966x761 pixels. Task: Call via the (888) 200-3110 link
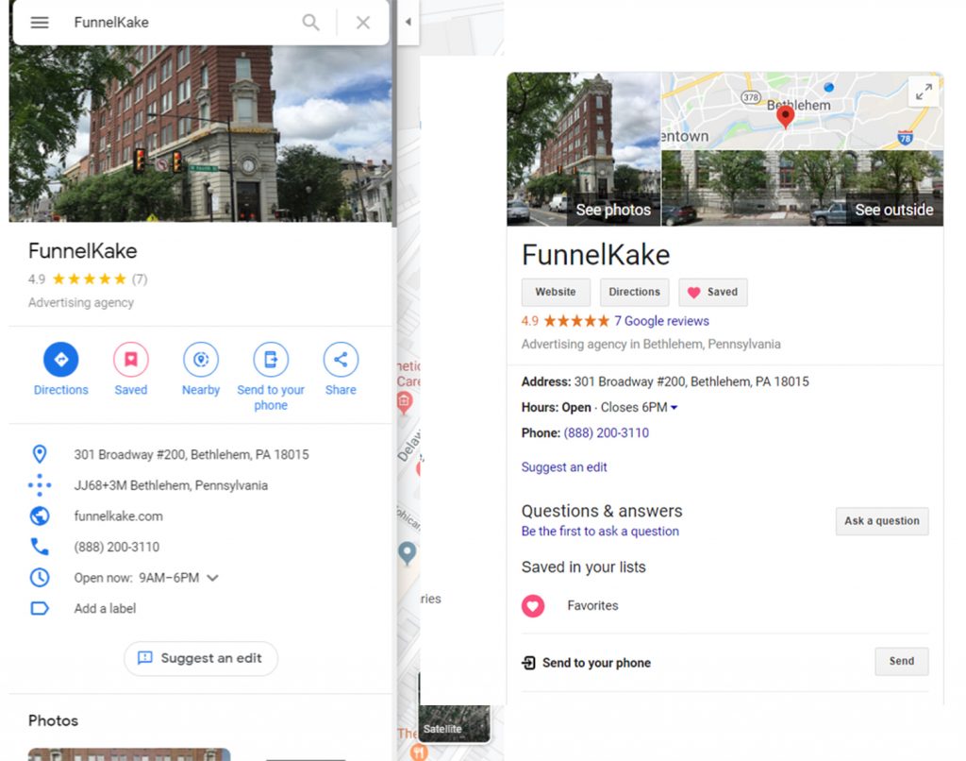pos(607,433)
